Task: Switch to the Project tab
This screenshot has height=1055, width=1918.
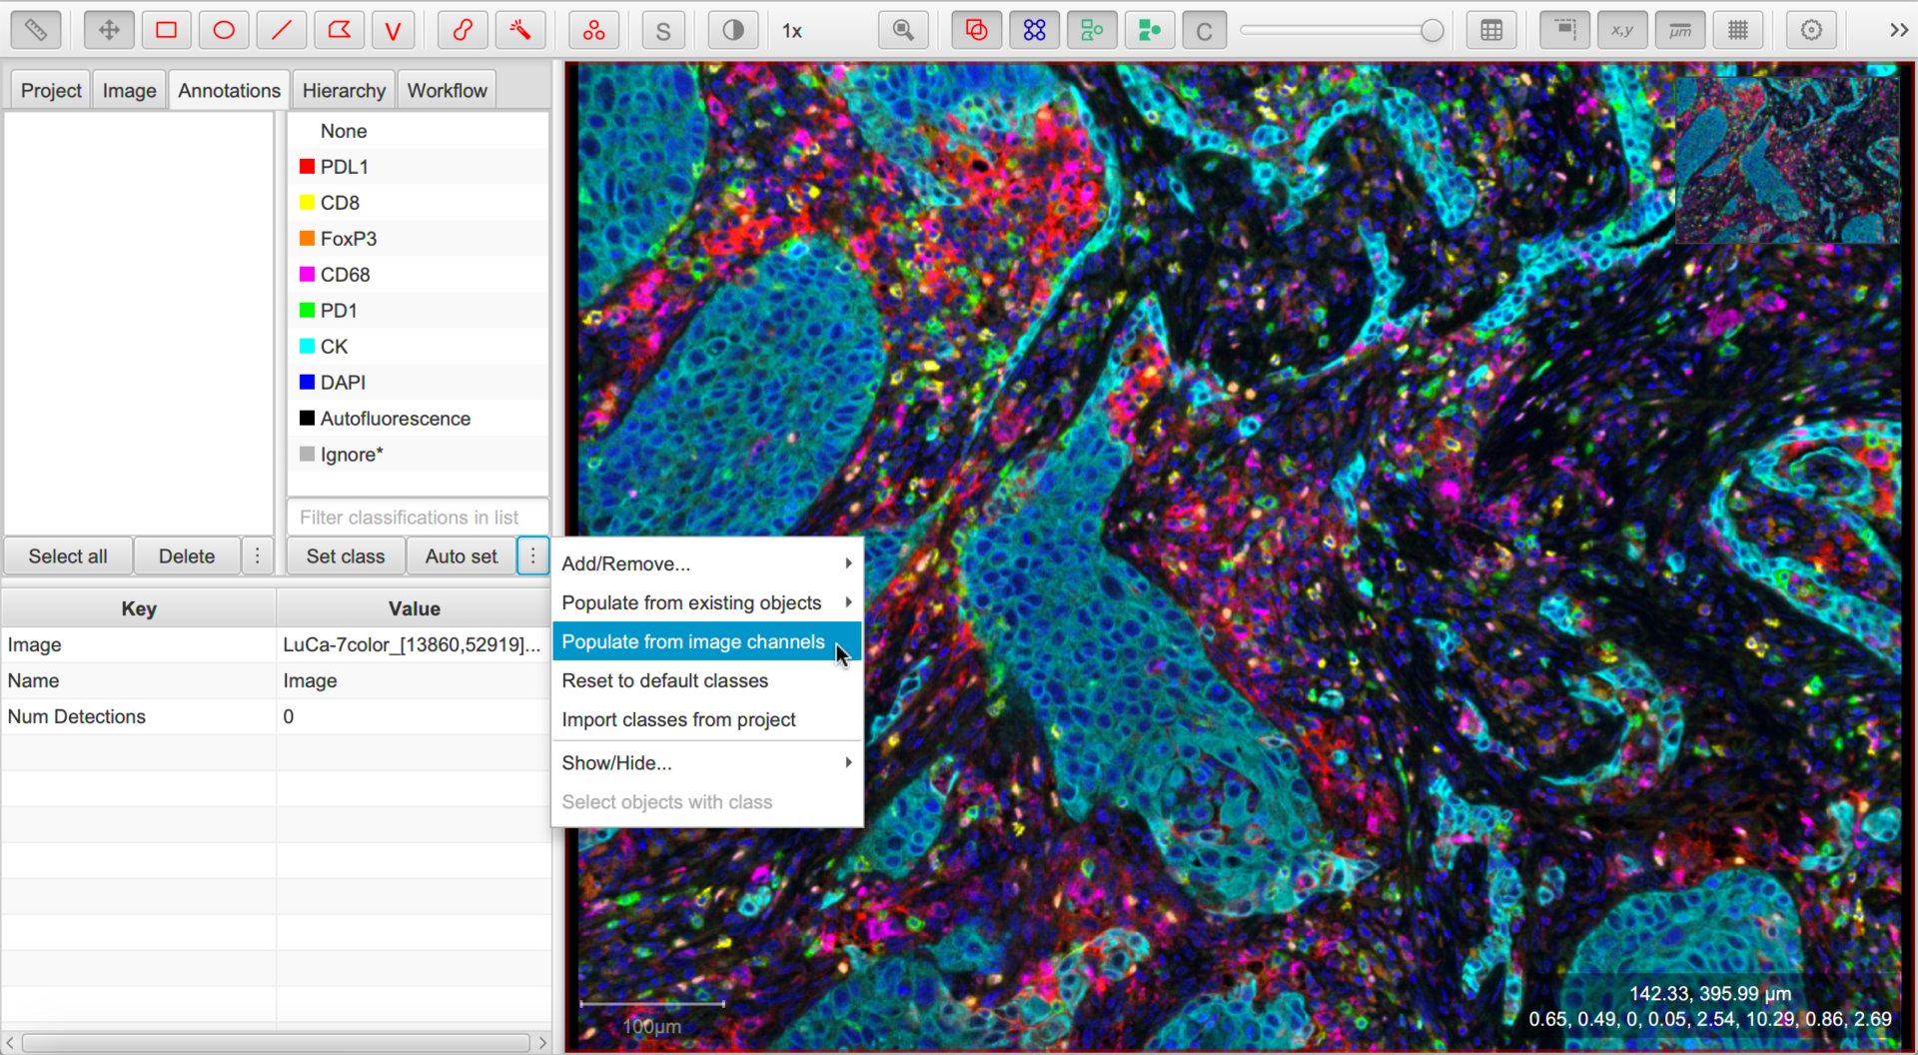Action: tap(51, 90)
